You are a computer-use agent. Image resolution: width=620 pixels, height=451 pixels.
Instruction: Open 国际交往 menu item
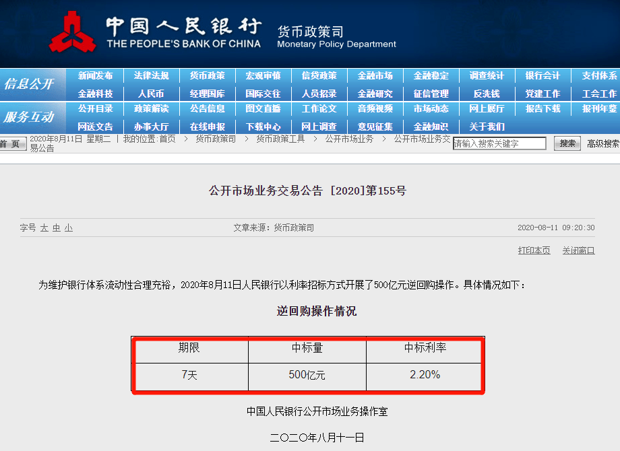pyautogui.click(x=263, y=94)
